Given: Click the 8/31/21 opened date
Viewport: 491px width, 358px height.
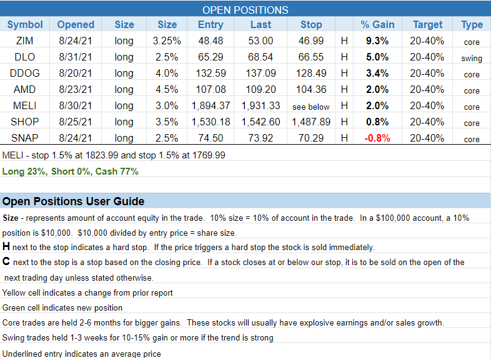Looking at the screenshot, I should (x=76, y=57).
